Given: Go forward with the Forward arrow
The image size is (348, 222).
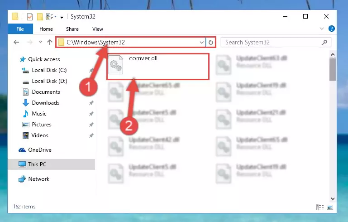Looking at the screenshot, I should coord(30,42).
